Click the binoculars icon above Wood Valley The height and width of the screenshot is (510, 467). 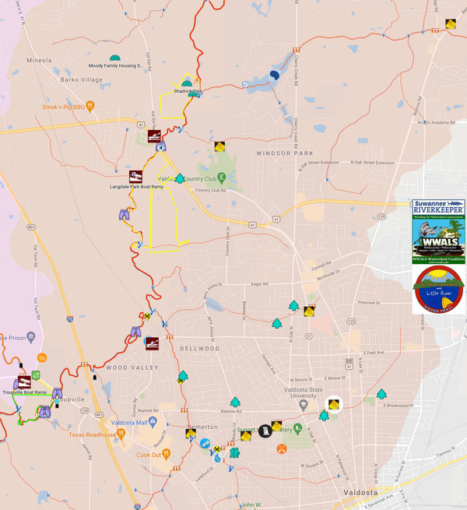[135, 332]
